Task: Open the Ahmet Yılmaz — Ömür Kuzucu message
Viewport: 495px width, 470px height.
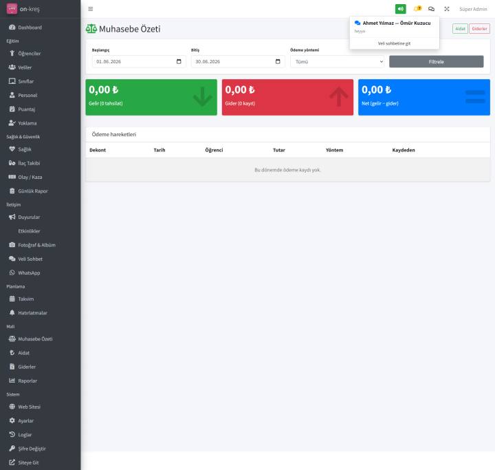Action: click(395, 27)
